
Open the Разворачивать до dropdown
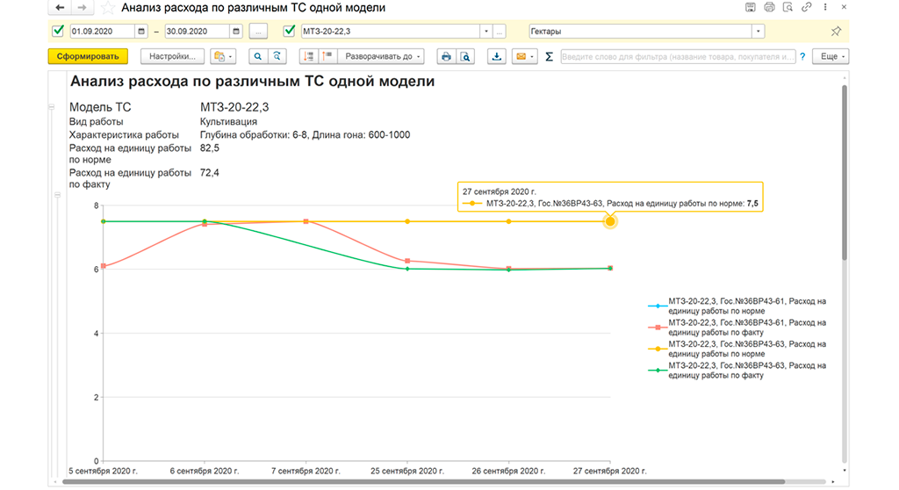pos(381,56)
